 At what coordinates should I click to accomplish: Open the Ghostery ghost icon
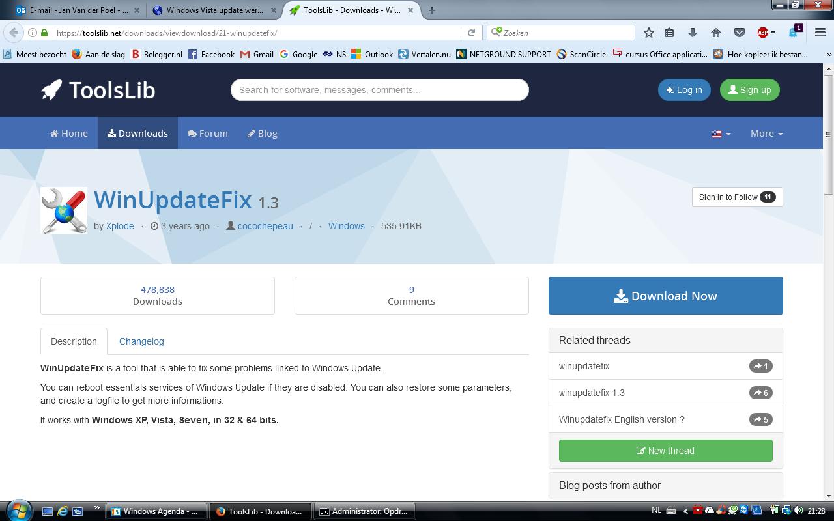point(795,32)
